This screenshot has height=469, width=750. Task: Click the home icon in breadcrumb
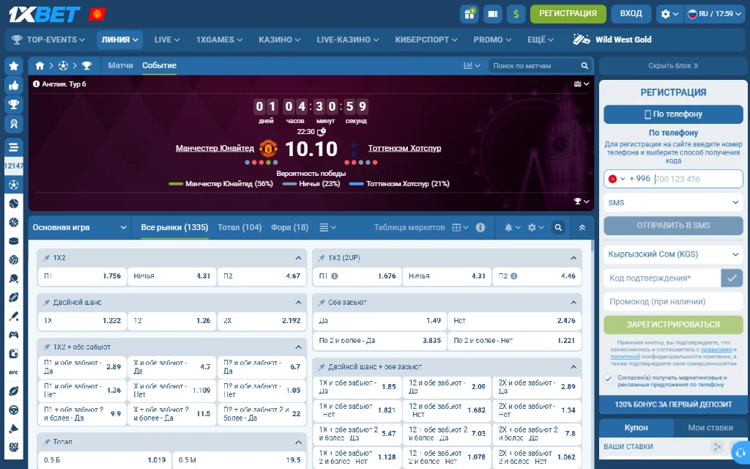click(40, 65)
